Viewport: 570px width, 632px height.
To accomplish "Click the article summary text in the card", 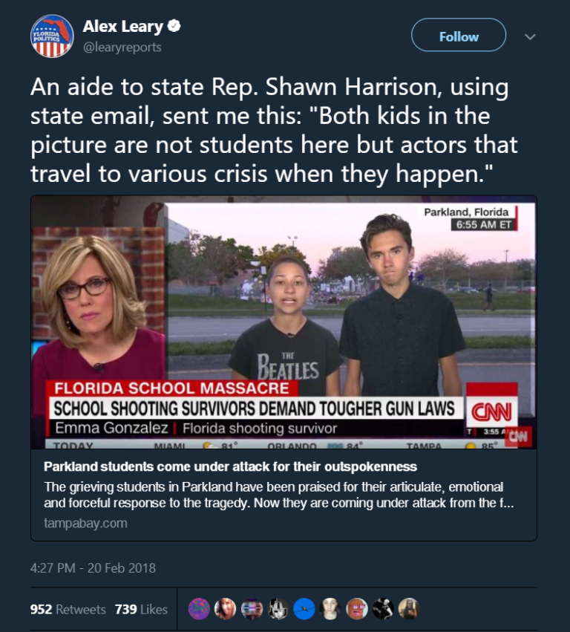I will [273, 495].
